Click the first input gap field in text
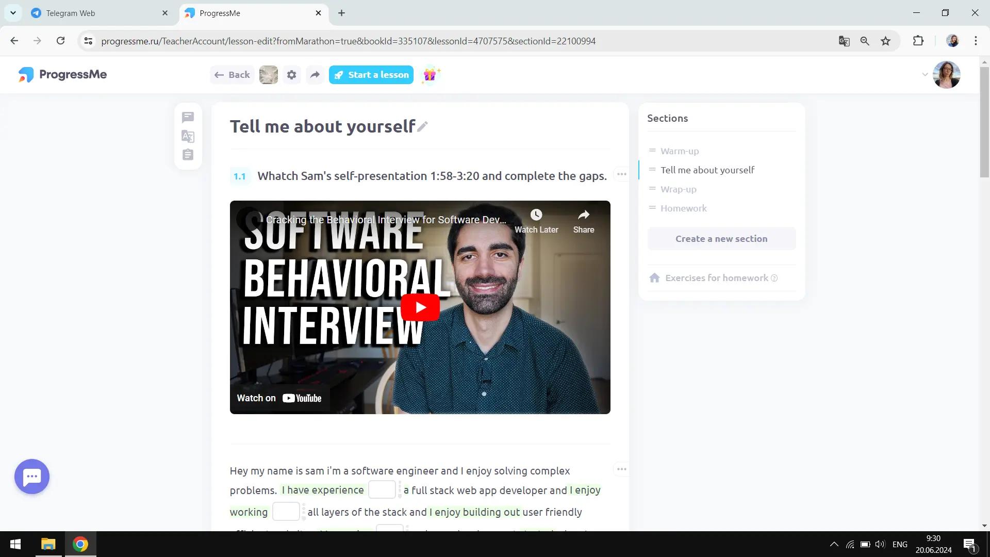The height and width of the screenshot is (557, 990). click(x=382, y=489)
